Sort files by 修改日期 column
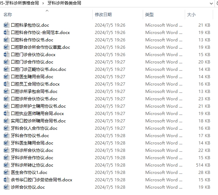 pyautogui.click(x=103, y=15)
